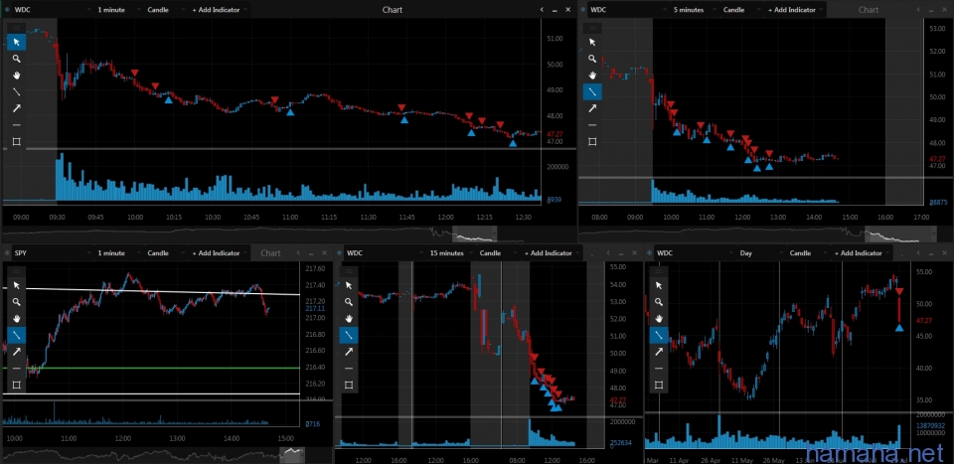954x464 pixels.
Task: Activate the hand pan tool in the SPY chart
Action: [x=17, y=318]
